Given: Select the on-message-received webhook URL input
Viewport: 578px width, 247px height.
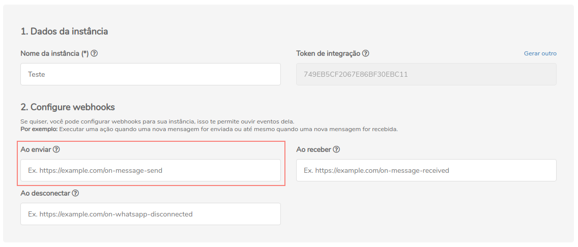Looking at the screenshot, I should tap(426, 170).
